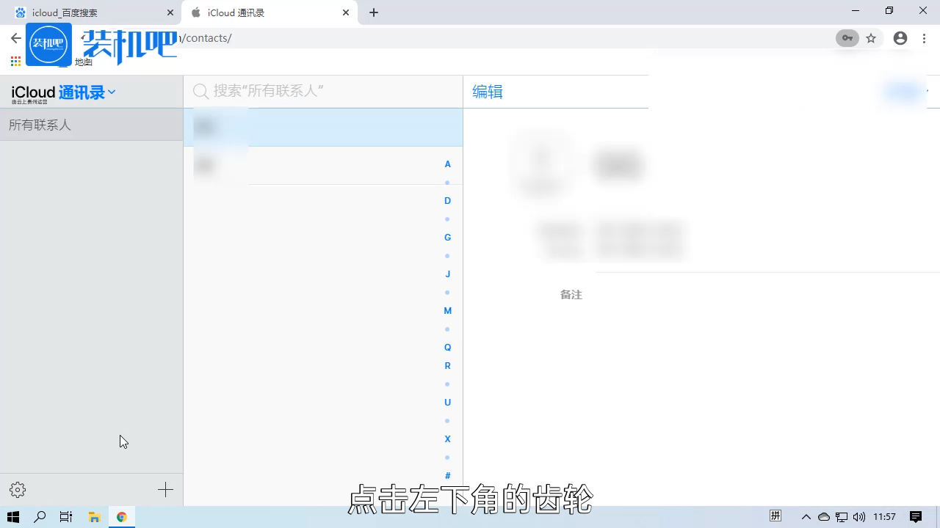Open the saved passwords key icon in the address bar
This screenshot has height=528, width=940.
(x=847, y=38)
